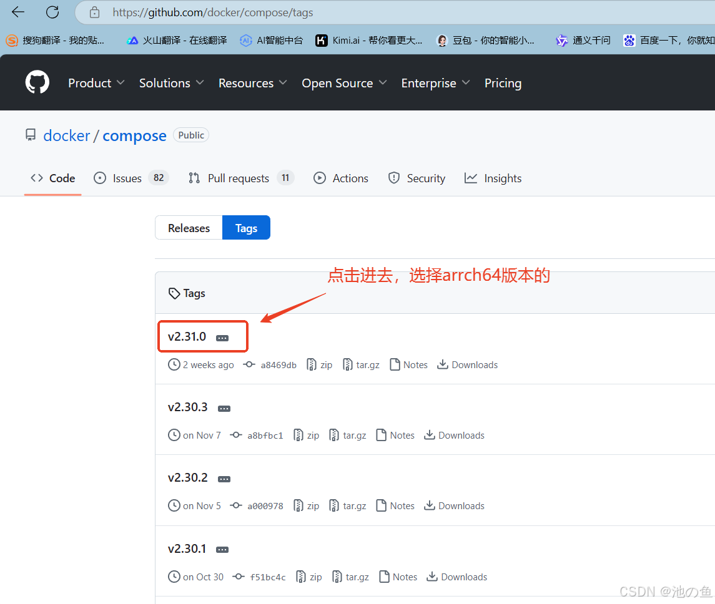Screen dimensions: 715x604
Task: Open the AI智能中台 bookmark
Action: pos(271,41)
